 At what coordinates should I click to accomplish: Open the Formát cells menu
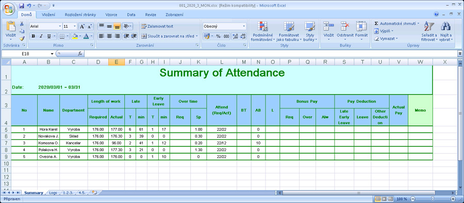[361, 31]
